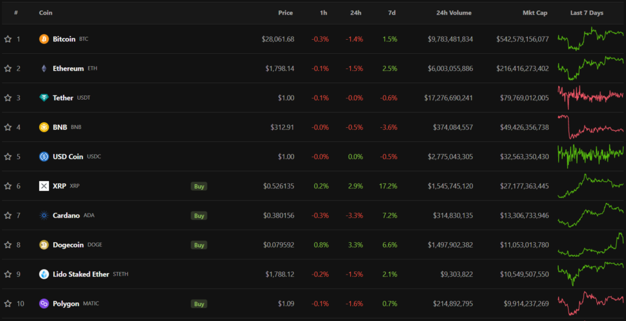
Task: Favorite Ethereum with its star
Action: [7, 68]
